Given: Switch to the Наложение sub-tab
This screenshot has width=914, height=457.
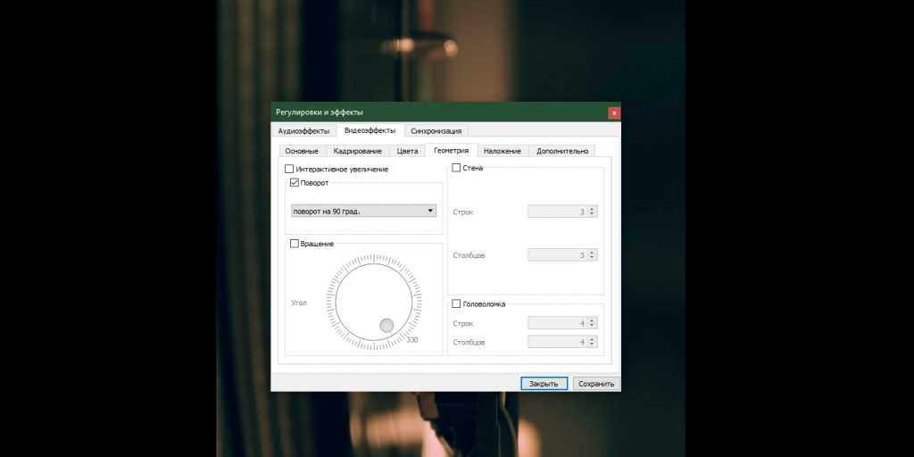Looking at the screenshot, I should pos(503,151).
